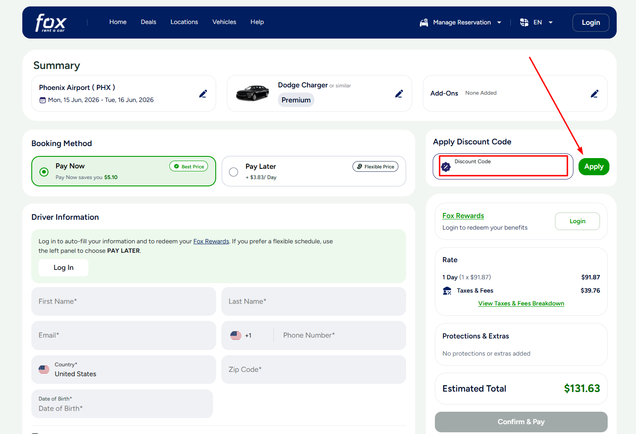The height and width of the screenshot is (434, 636).
Task: Focus the First Name field
Action: (124, 302)
